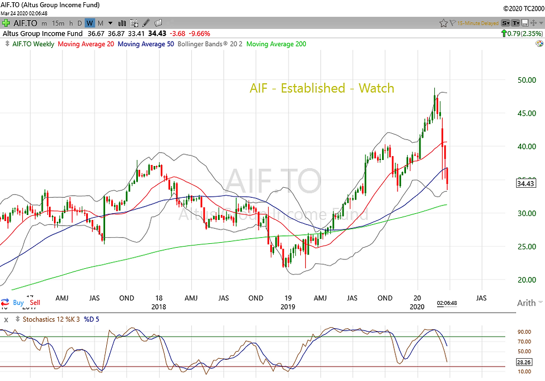Click the buy/sell trade arrows icon

(5, 303)
